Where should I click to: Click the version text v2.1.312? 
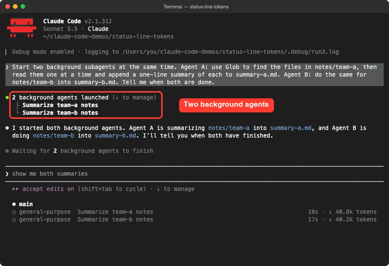tap(98, 21)
